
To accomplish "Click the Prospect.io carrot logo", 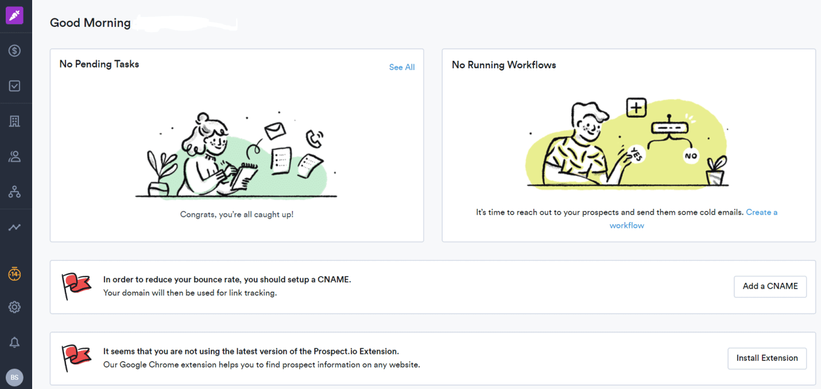I will tap(14, 15).
